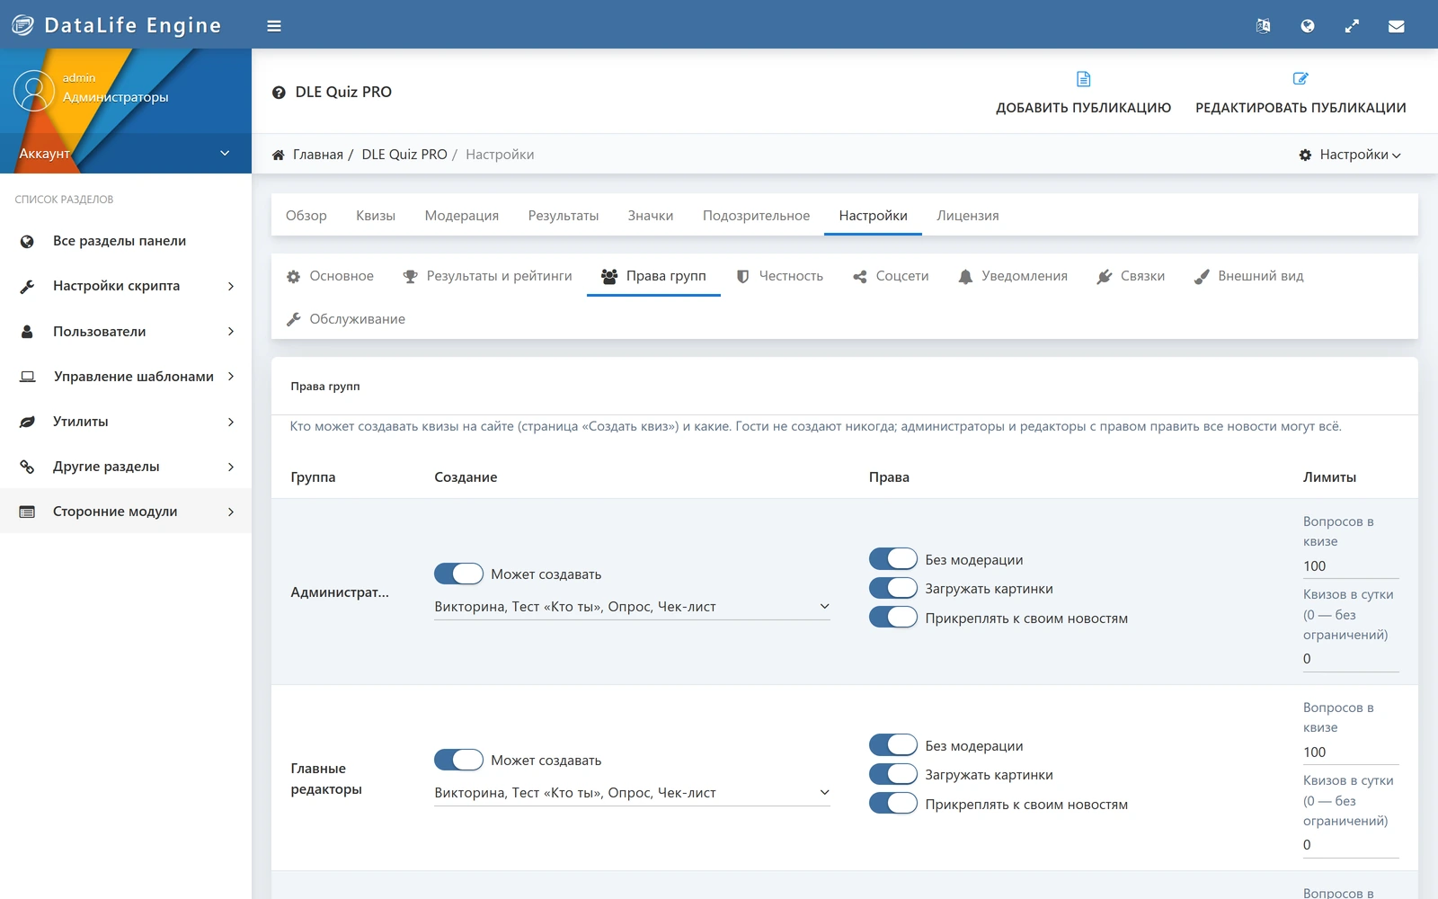The image size is (1438, 899).
Task: Open quiz types dropdown for Администраторы
Action: [x=632, y=607]
